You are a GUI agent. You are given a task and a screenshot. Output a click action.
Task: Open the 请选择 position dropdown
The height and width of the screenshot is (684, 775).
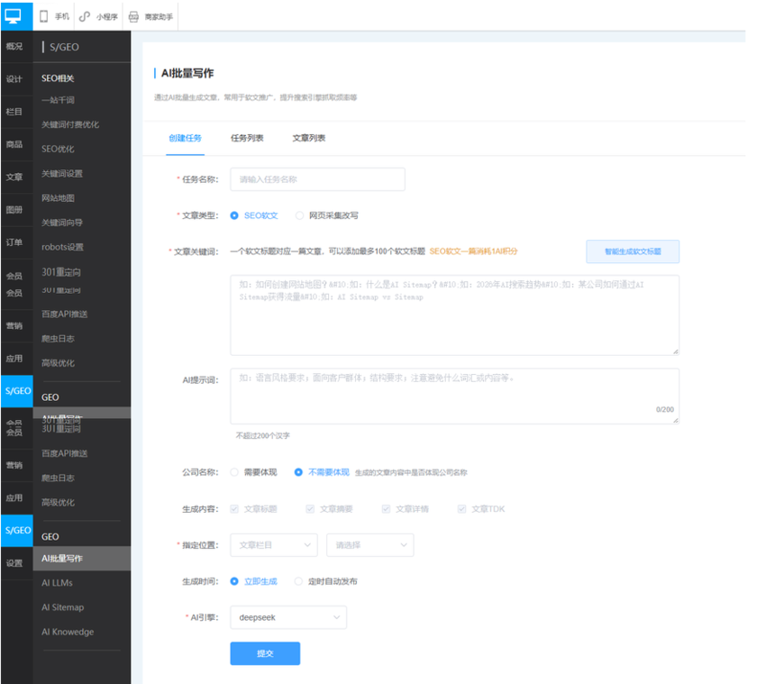[370, 545]
